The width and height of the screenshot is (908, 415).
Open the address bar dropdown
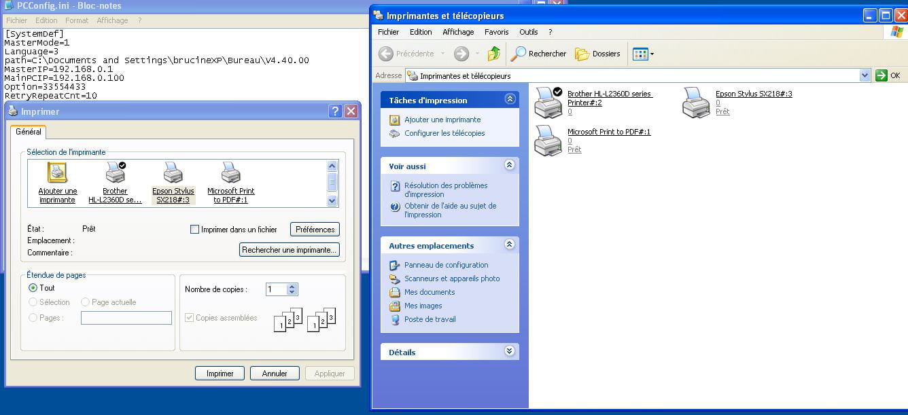865,75
